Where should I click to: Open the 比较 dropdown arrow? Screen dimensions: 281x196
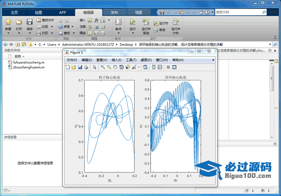tap(52, 27)
